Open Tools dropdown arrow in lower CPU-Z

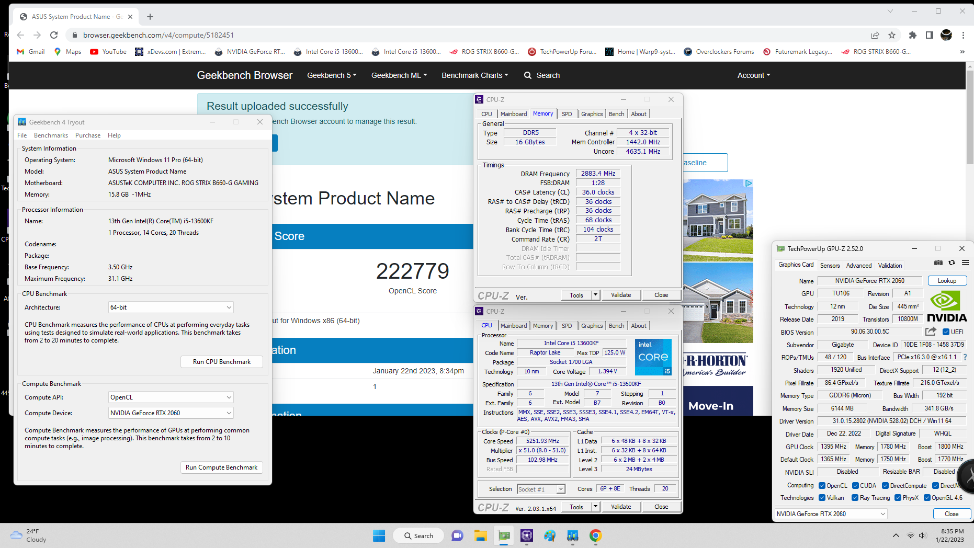point(595,506)
